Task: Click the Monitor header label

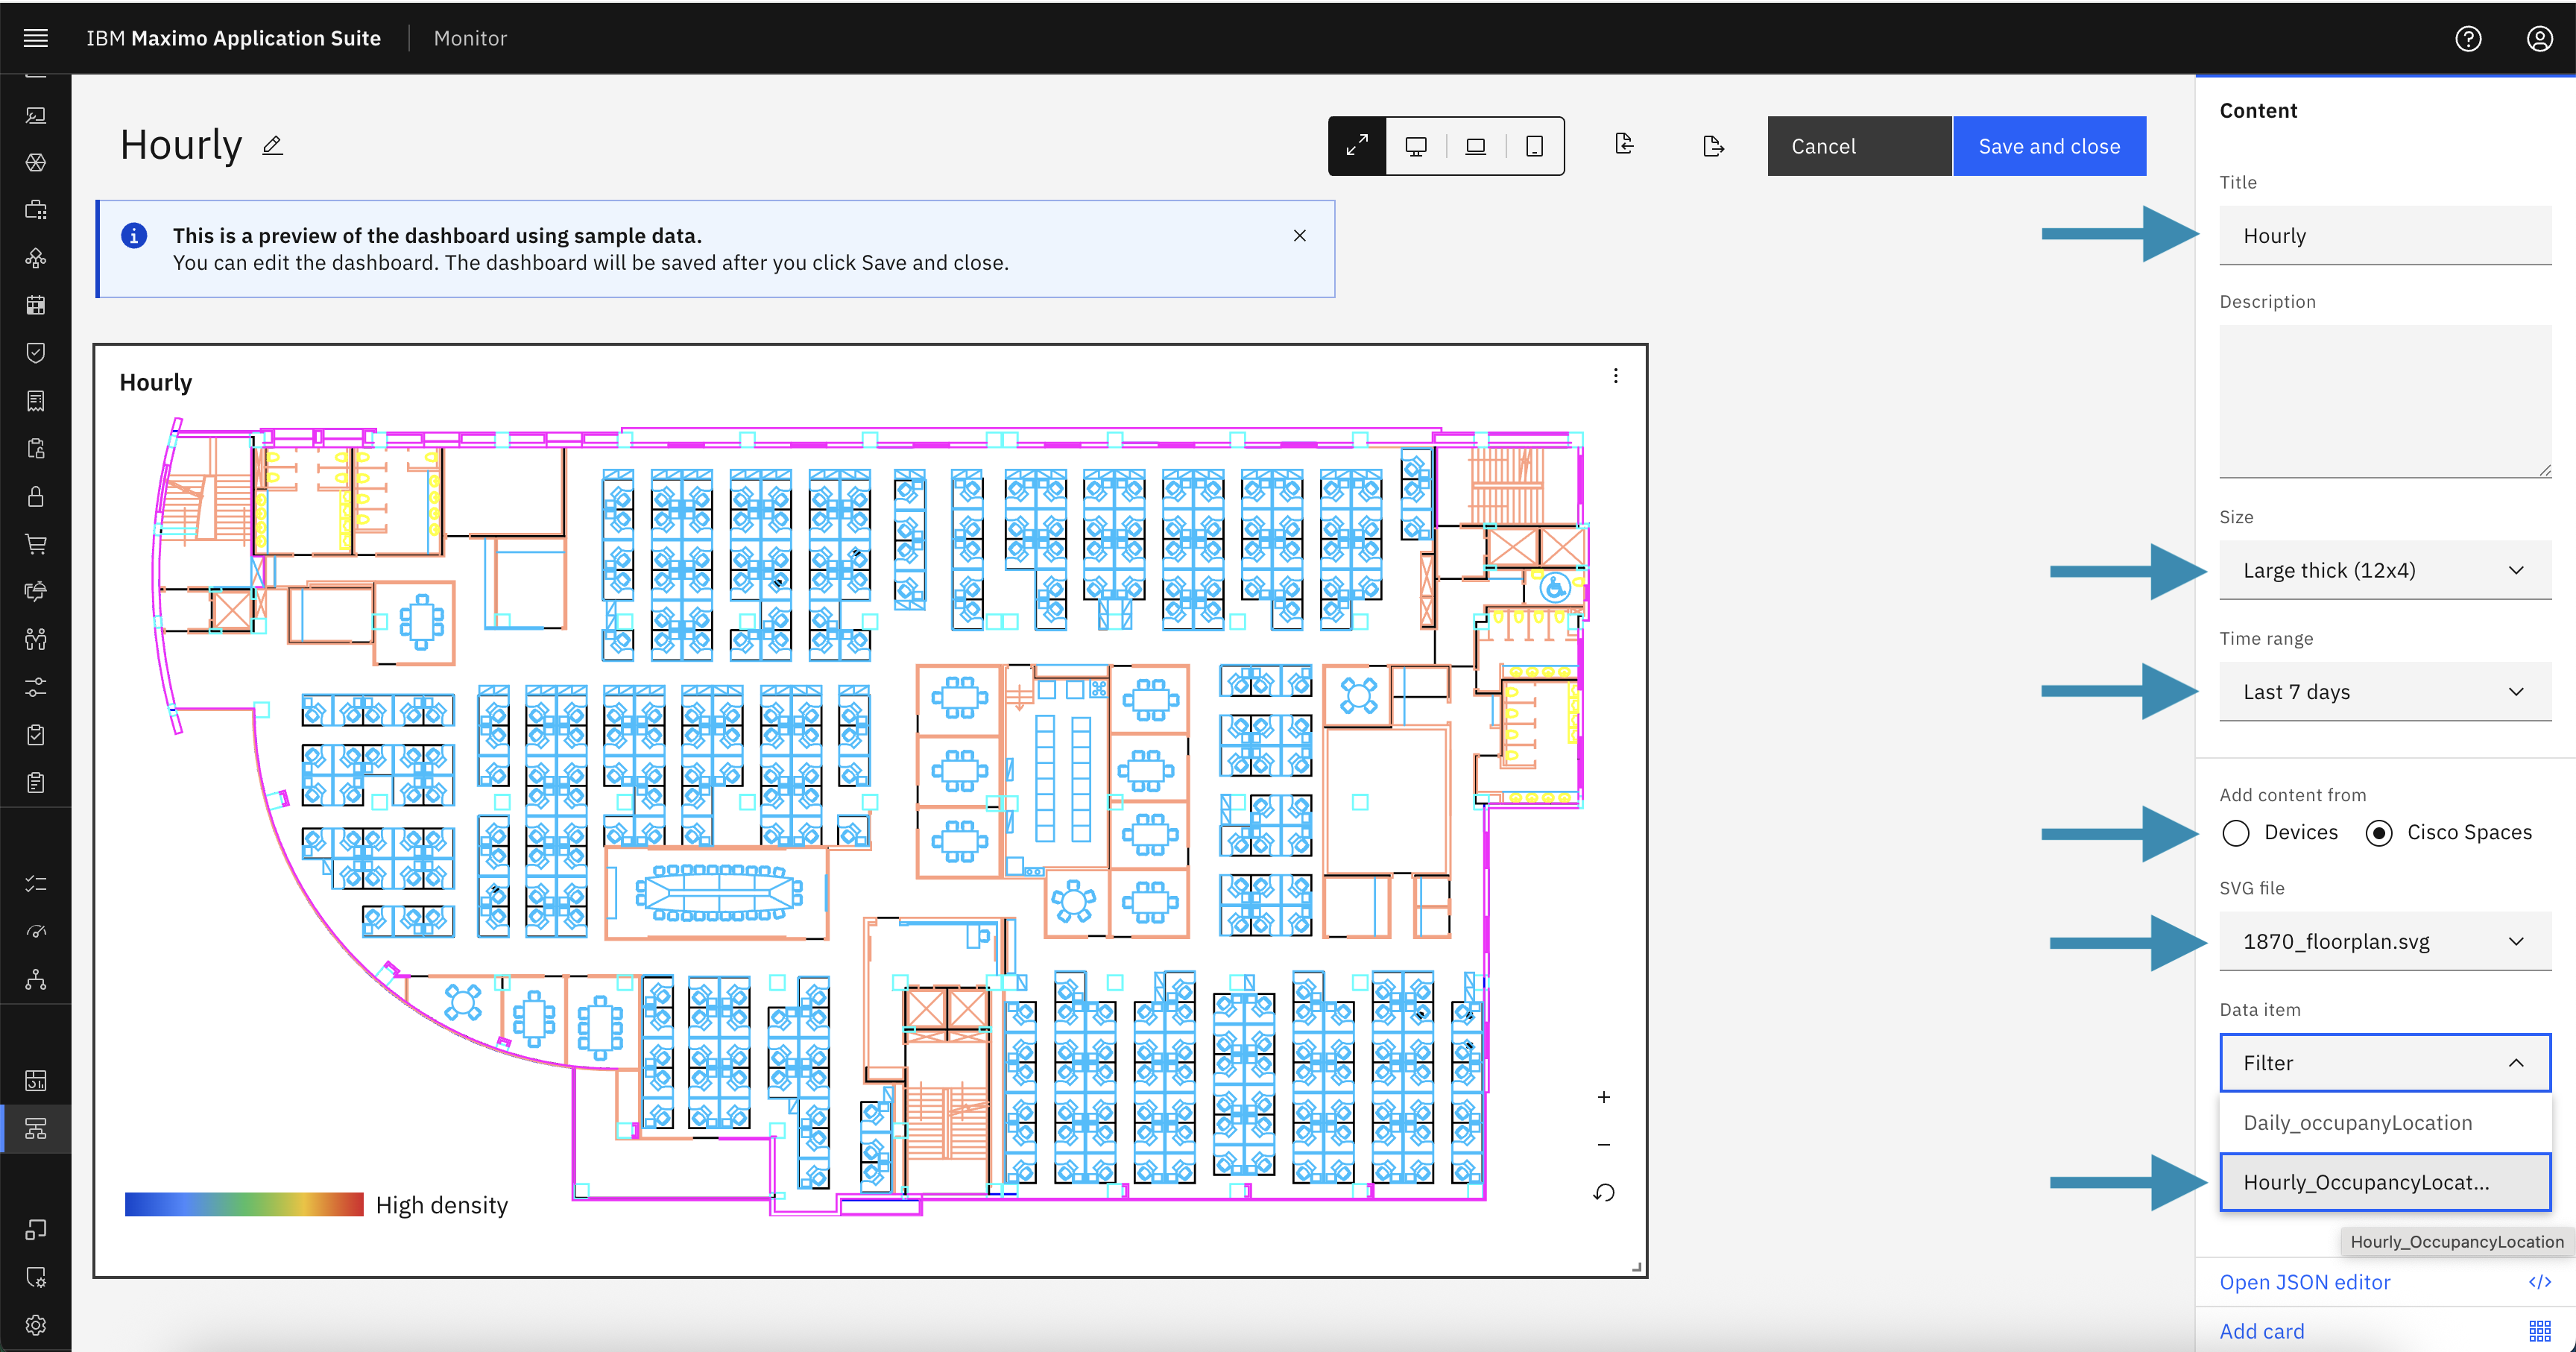Action: pos(470,38)
